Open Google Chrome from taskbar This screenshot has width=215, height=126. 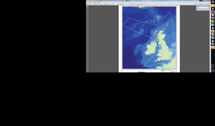pos(213,19)
